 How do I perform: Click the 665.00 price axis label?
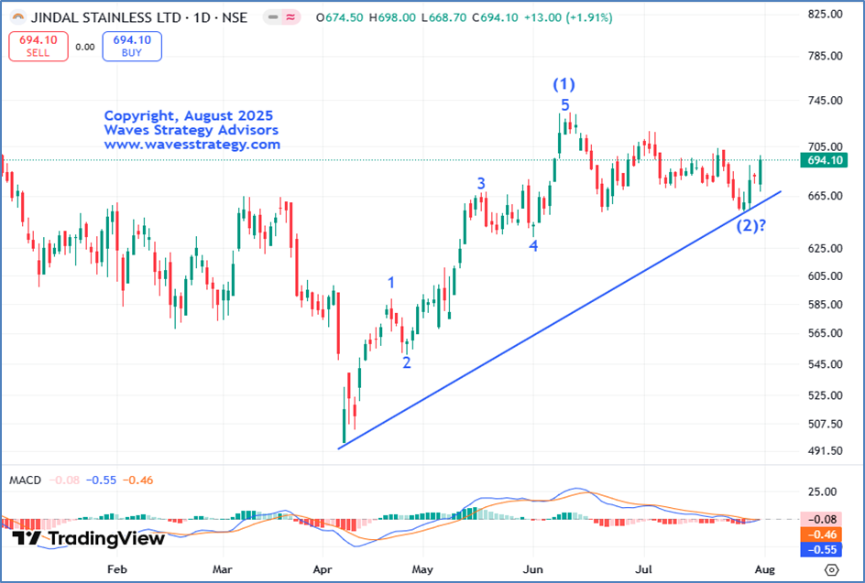pos(826,196)
